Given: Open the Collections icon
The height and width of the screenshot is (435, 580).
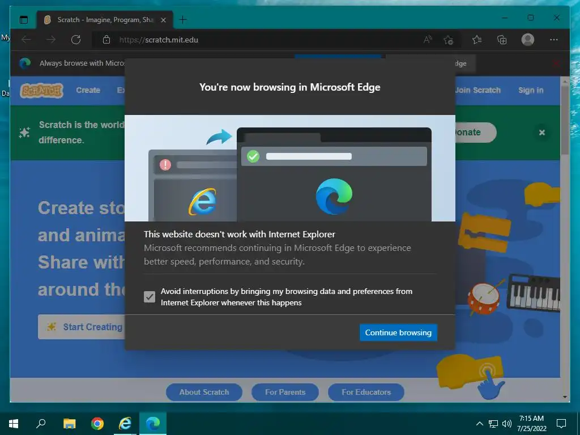Looking at the screenshot, I should tap(502, 40).
